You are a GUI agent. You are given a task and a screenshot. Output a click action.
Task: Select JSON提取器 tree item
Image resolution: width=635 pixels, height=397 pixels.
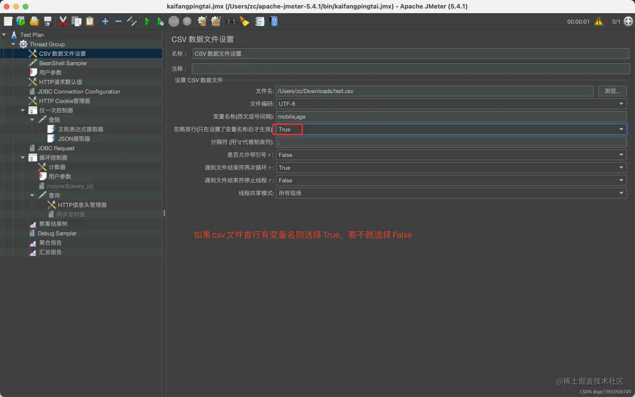coord(74,139)
